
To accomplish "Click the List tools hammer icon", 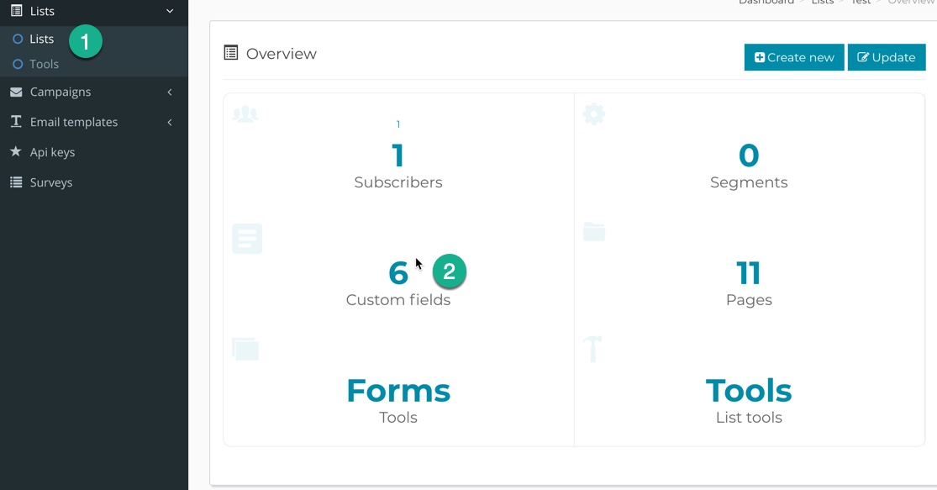I will (x=592, y=350).
